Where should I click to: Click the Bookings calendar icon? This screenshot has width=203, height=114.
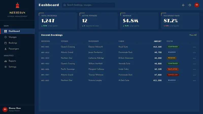pyautogui.click(x=5, y=43)
